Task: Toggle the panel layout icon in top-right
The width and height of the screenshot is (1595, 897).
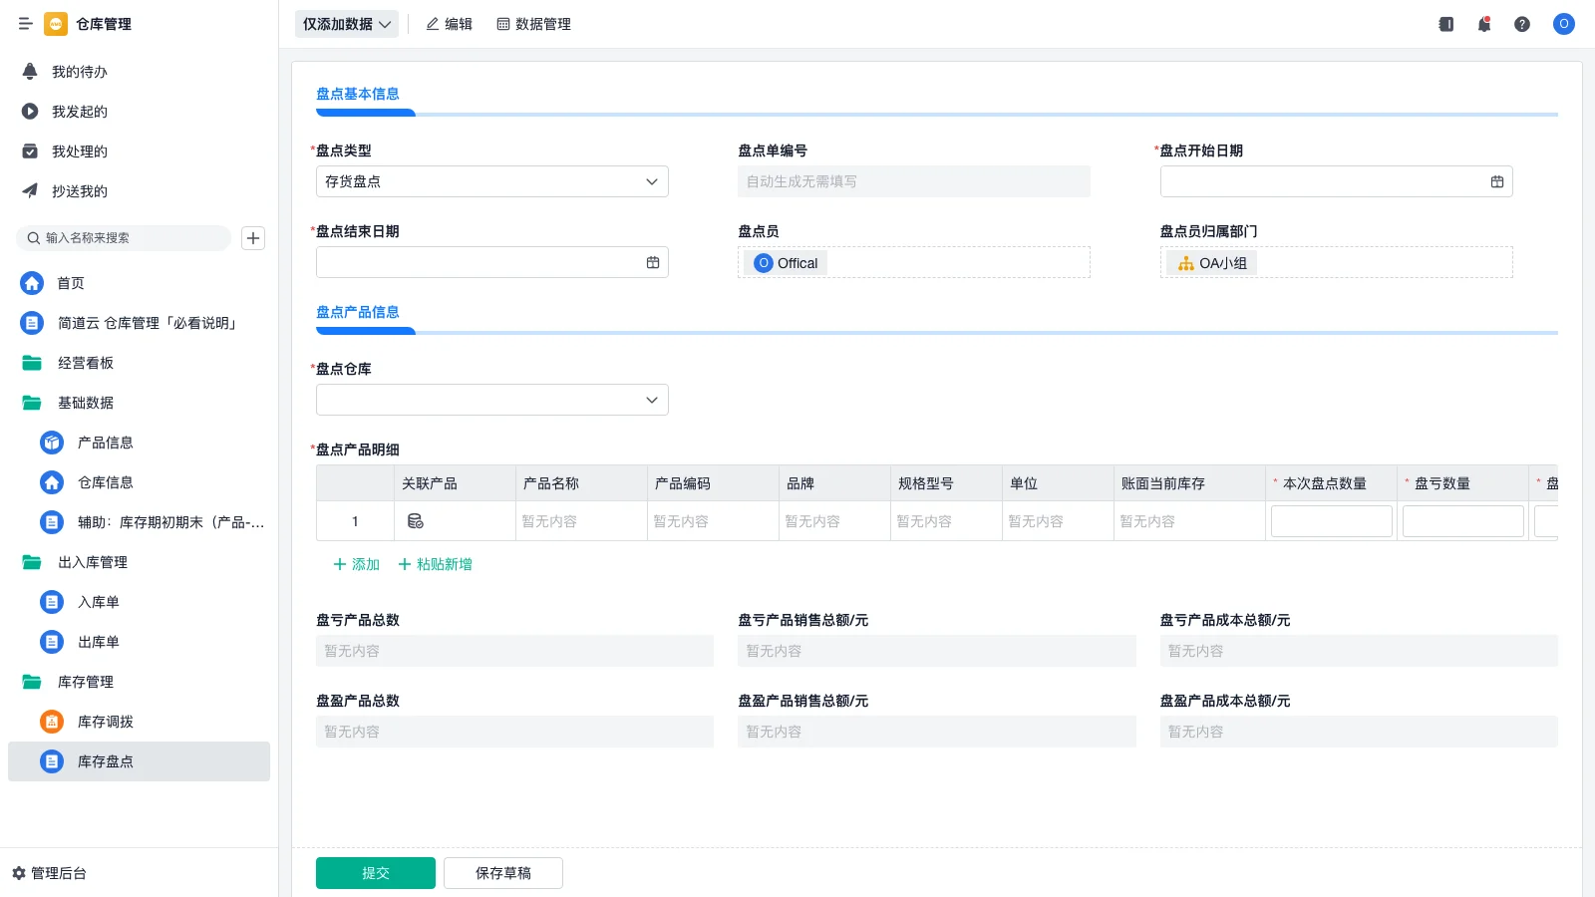Action: (1445, 24)
